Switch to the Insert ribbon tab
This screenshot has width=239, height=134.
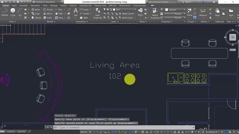(14, 6)
